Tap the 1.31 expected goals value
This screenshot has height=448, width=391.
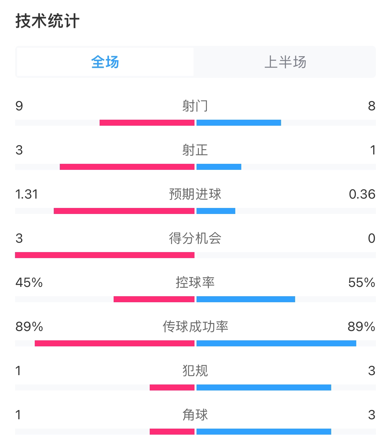[x=27, y=194]
